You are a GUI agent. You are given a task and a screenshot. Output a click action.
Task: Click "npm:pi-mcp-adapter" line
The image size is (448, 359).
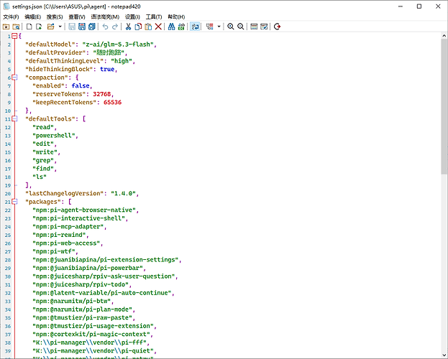68,227
